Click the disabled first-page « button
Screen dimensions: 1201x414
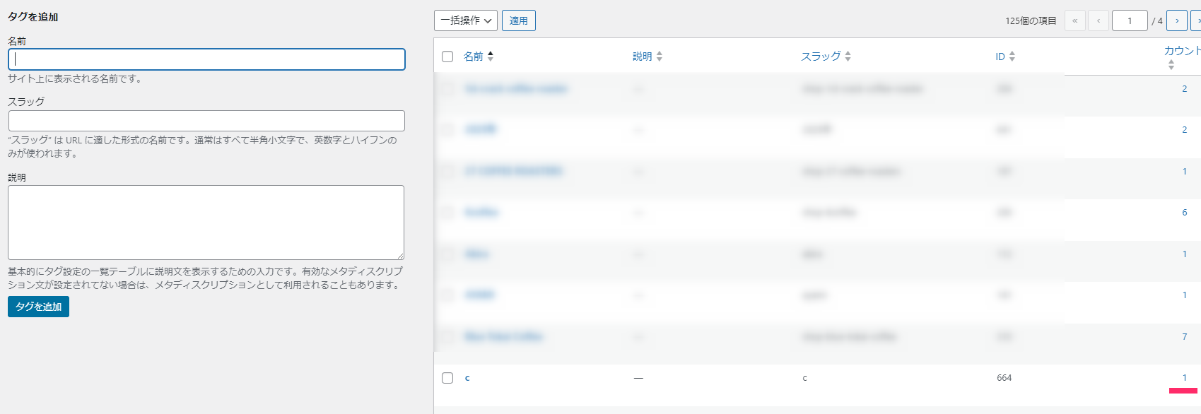point(1074,20)
